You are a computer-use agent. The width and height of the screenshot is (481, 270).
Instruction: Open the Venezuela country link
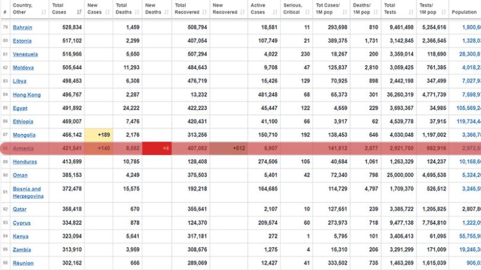click(x=25, y=54)
